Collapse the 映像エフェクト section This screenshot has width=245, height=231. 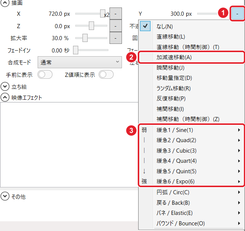(x=5, y=97)
